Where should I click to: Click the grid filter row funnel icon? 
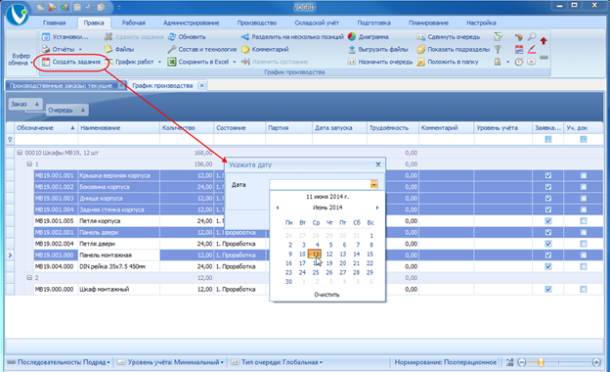tap(10, 139)
